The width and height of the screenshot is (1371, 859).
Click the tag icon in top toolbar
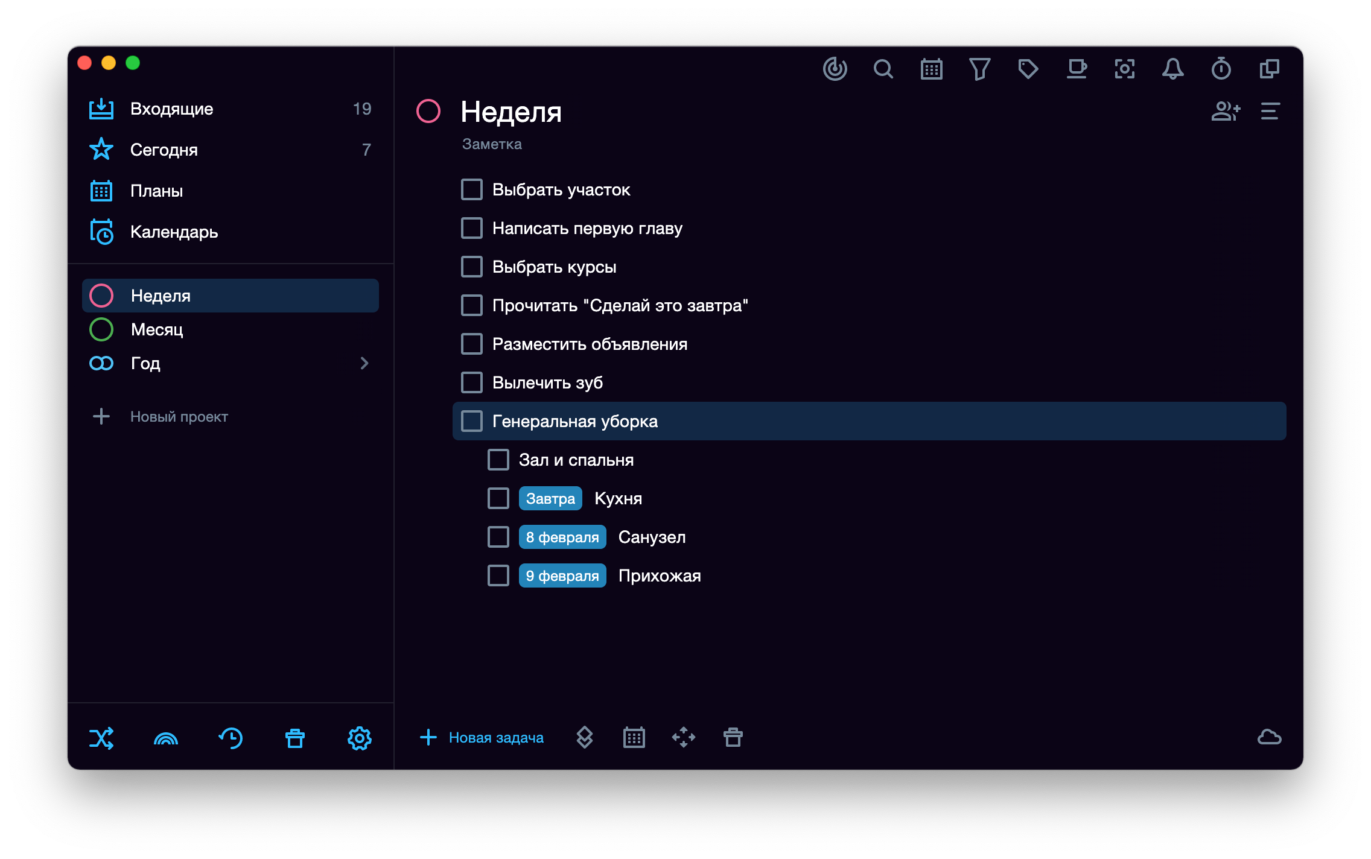click(x=1028, y=69)
